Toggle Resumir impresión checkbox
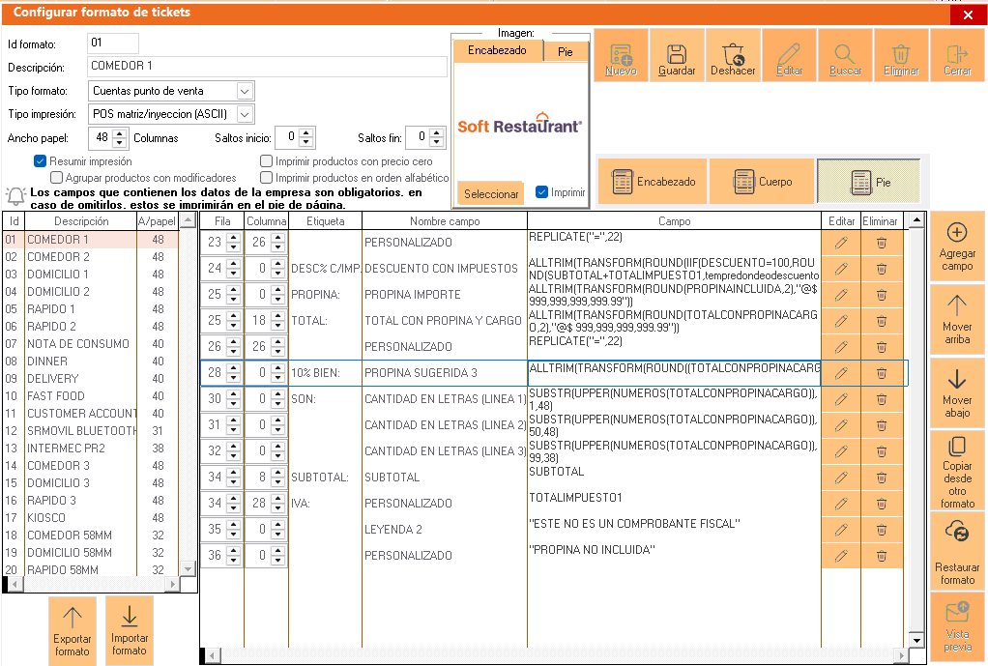Image resolution: width=988 pixels, height=666 pixels. coord(41,161)
